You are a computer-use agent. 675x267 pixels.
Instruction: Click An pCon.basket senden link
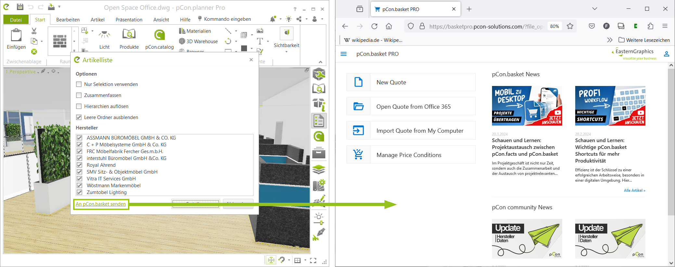tap(101, 204)
